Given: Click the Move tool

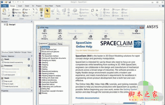Looking at the screenshot, I should coord(59,12).
